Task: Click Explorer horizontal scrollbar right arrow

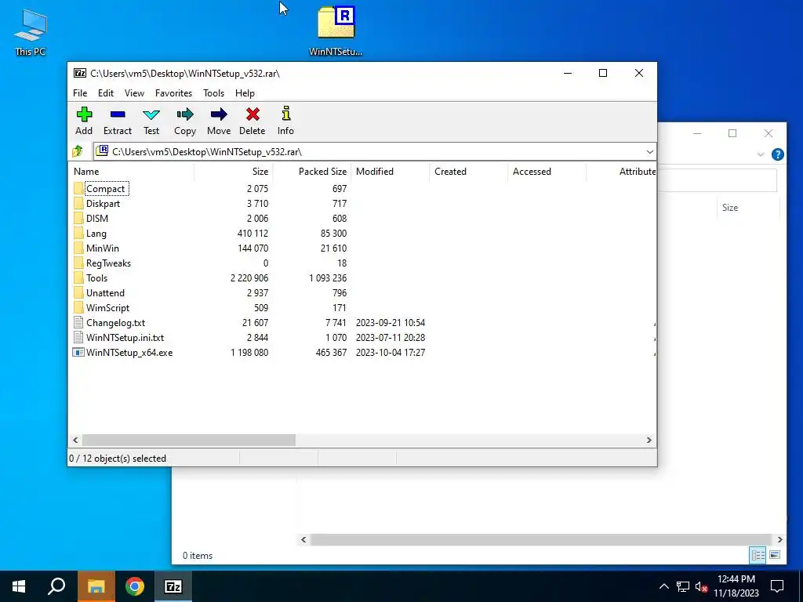Action: click(x=779, y=539)
